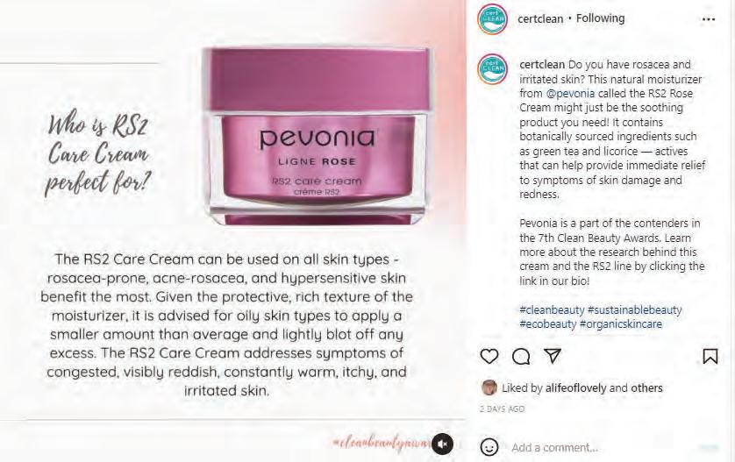Click certclean username in post header
Image resolution: width=735 pixels, height=462 pixels.
click(540, 18)
